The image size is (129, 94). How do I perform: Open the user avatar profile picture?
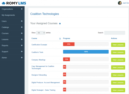click(120, 3)
